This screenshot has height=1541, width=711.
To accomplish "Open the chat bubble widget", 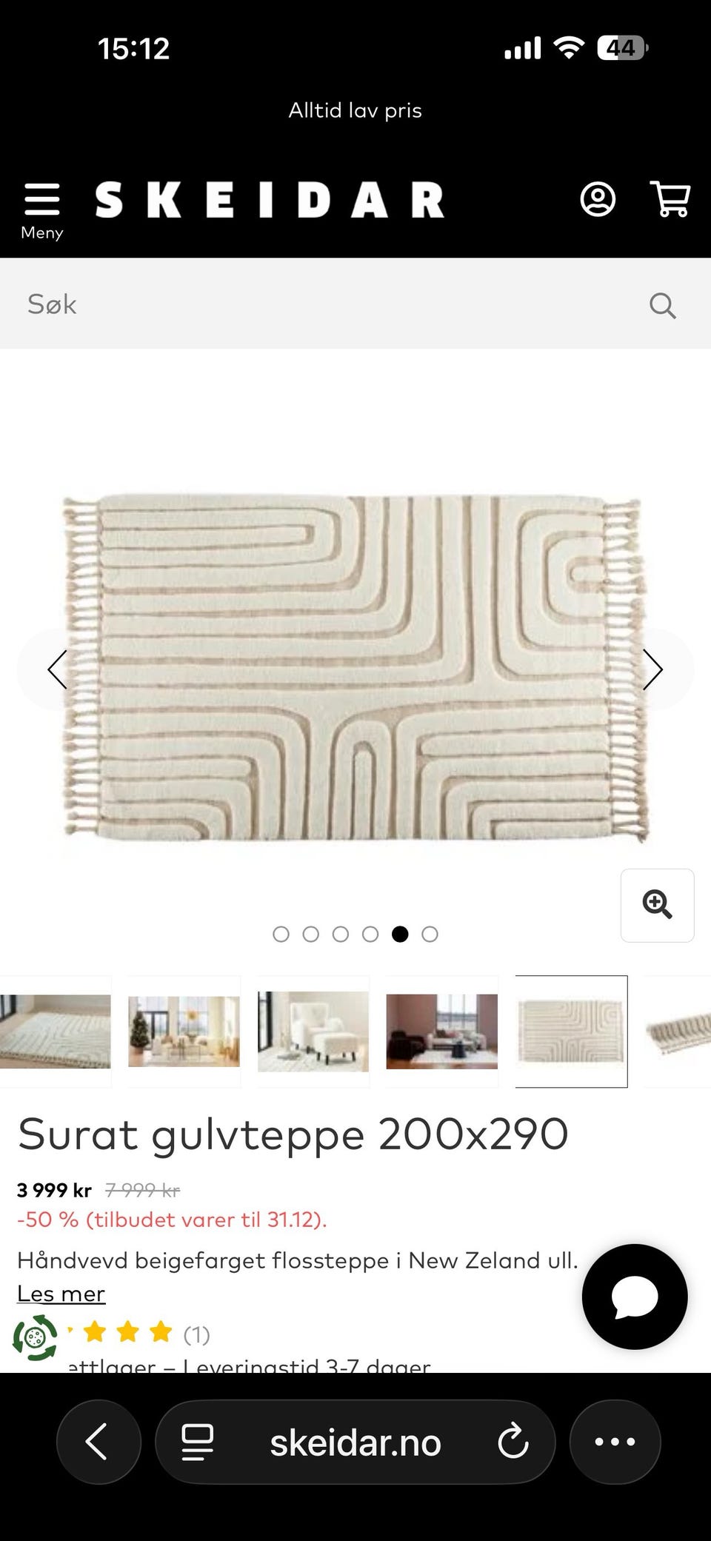I will tap(635, 1297).
